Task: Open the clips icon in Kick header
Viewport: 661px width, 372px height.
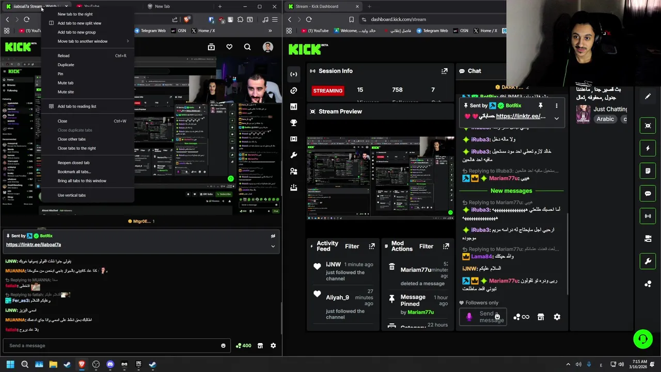Action: pos(211,47)
